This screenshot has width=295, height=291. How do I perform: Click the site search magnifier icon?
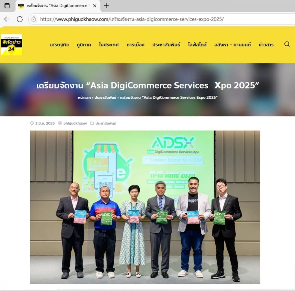[x=287, y=44]
